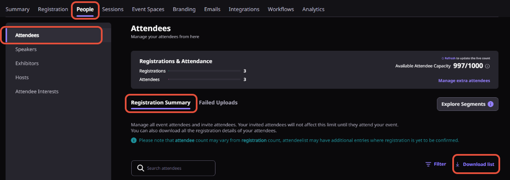
Task: Open the Filter options
Action: coord(436,165)
